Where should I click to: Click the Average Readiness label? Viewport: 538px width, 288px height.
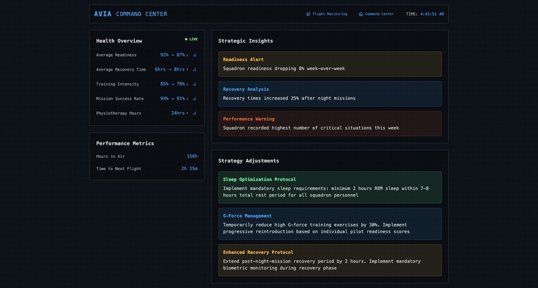coord(116,55)
